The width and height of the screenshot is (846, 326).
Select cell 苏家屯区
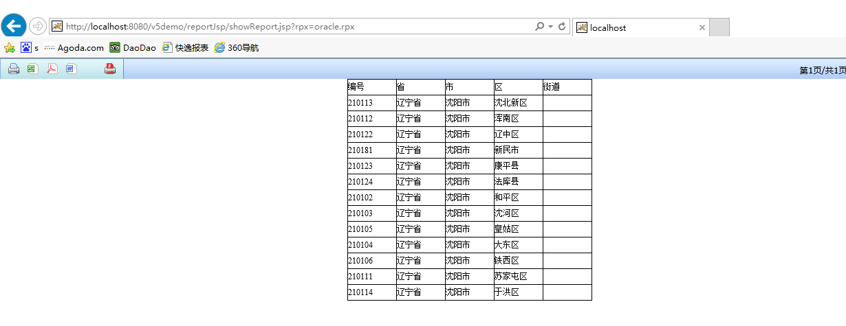point(519,277)
